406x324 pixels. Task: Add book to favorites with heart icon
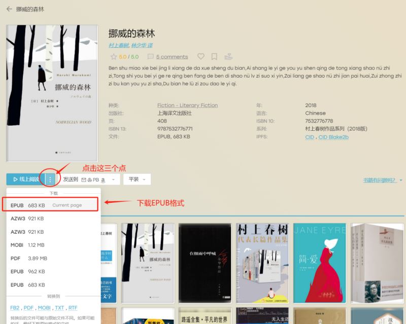point(200,56)
